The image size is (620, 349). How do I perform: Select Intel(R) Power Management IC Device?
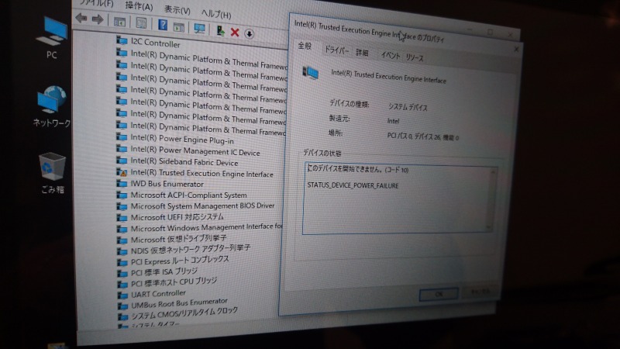[195, 151]
